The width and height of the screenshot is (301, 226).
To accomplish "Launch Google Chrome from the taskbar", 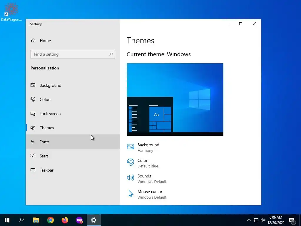I will tap(51, 220).
